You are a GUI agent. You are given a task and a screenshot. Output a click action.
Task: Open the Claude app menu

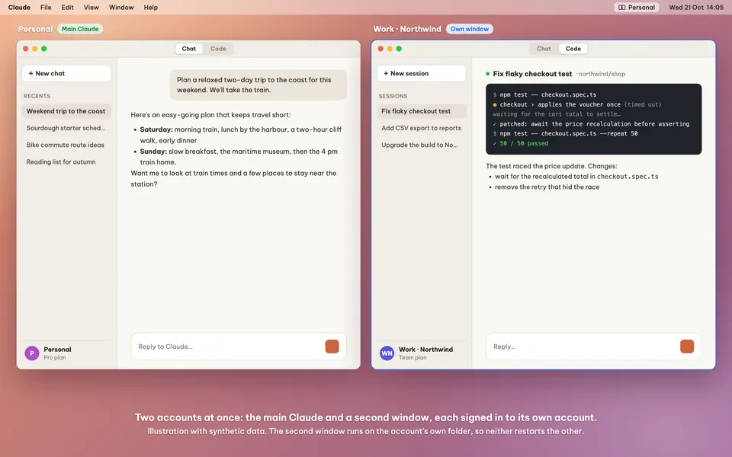[x=19, y=8]
